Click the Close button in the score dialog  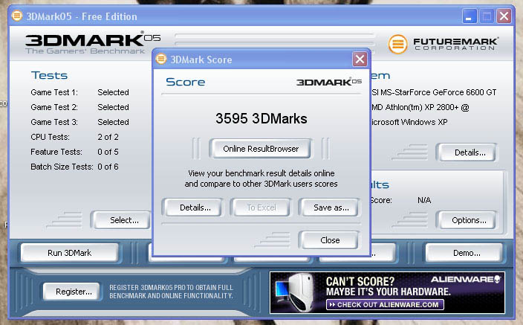point(330,240)
